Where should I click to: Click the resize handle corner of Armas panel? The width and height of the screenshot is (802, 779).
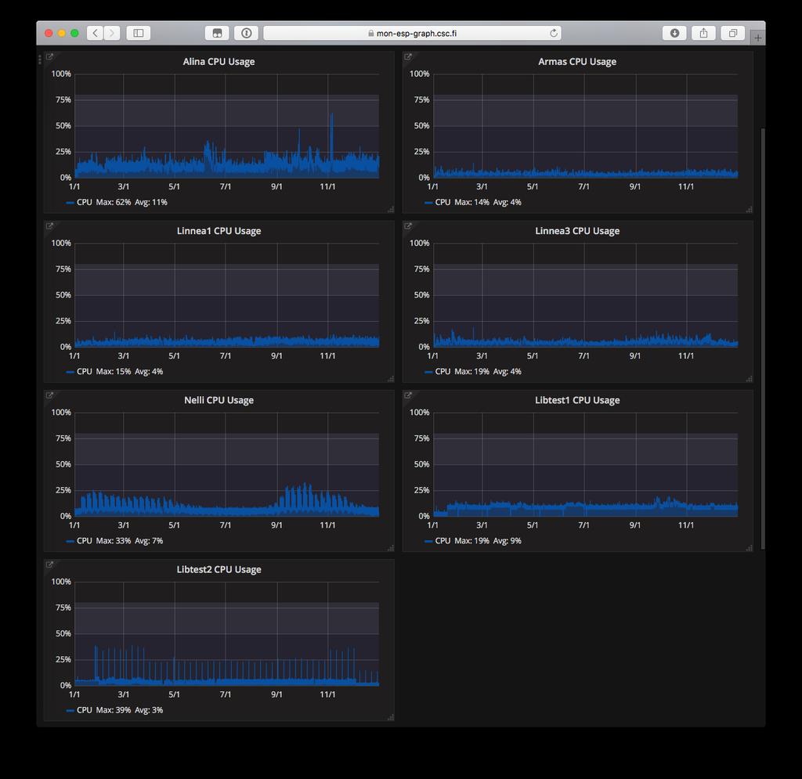pos(750,210)
